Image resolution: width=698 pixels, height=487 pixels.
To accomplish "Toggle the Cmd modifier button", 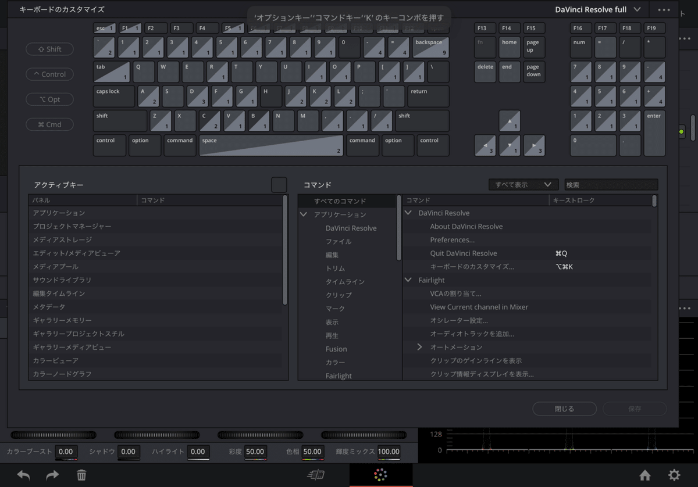I will point(50,124).
